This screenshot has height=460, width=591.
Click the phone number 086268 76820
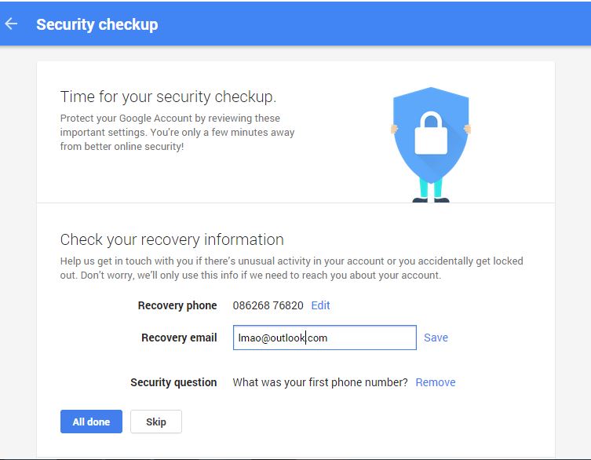click(x=268, y=305)
